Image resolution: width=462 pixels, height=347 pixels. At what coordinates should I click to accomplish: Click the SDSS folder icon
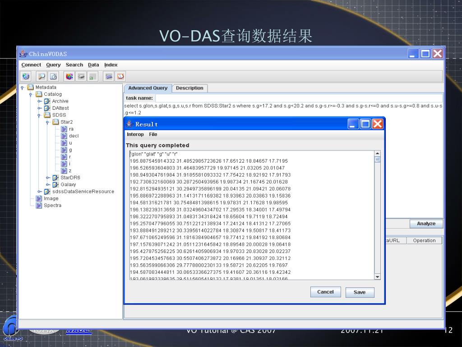coord(47,115)
